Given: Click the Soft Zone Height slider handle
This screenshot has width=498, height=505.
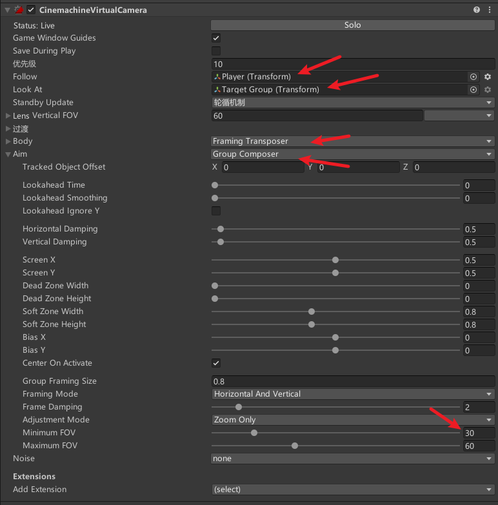Looking at the screenshot, I should [312, 324].
